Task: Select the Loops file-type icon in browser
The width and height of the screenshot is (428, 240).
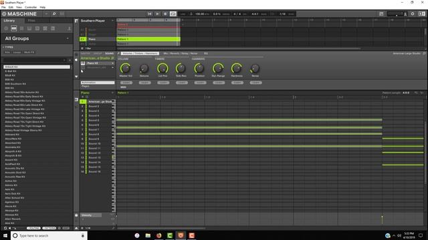Action: click(x=45, y=28)
